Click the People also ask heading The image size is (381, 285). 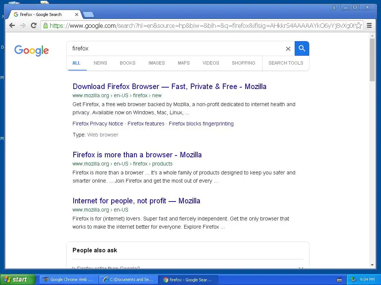pyautogui.click(x=95, y=250)
